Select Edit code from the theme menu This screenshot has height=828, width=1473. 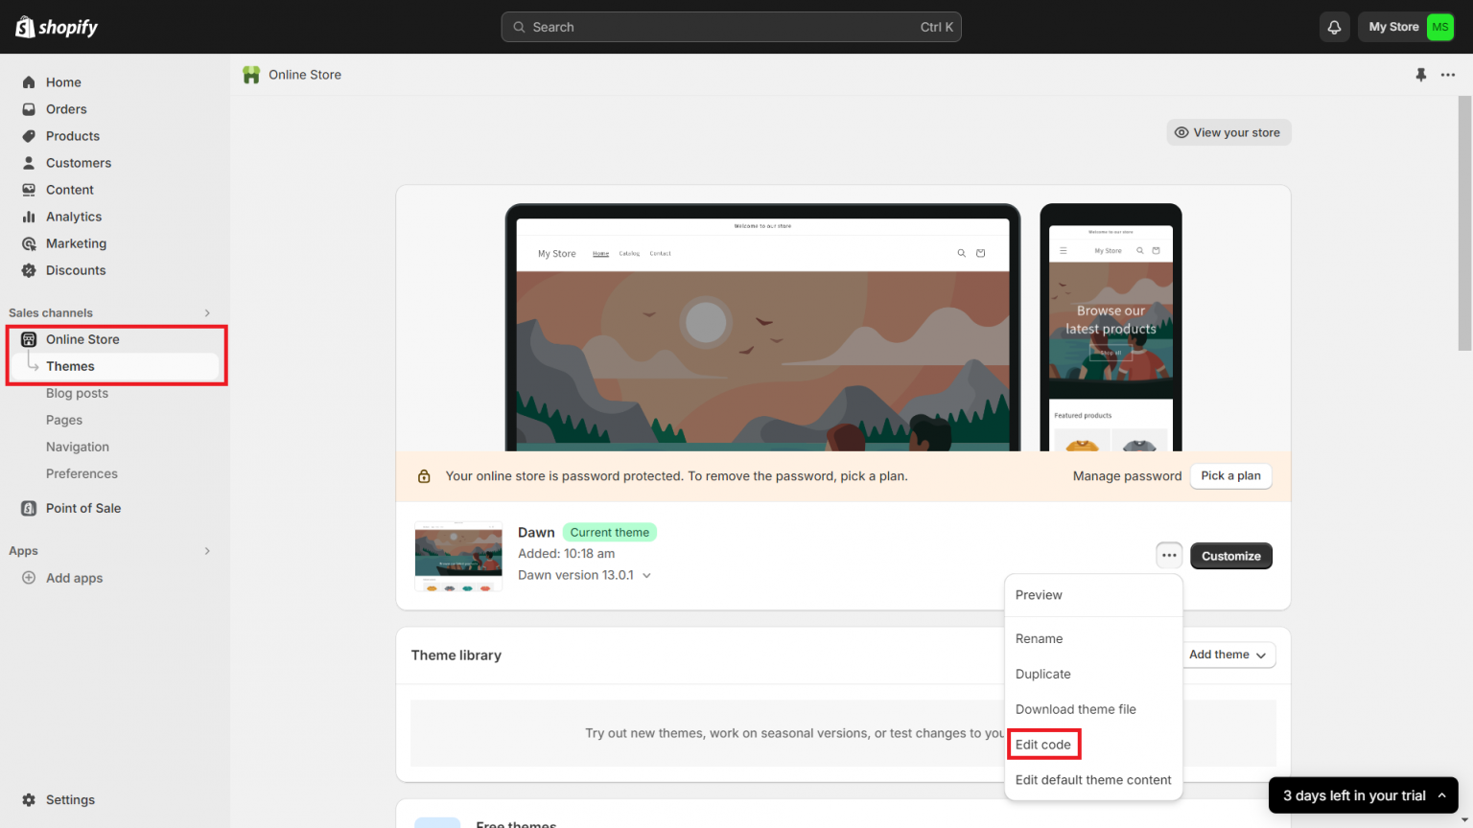(x=1043, y=744)
